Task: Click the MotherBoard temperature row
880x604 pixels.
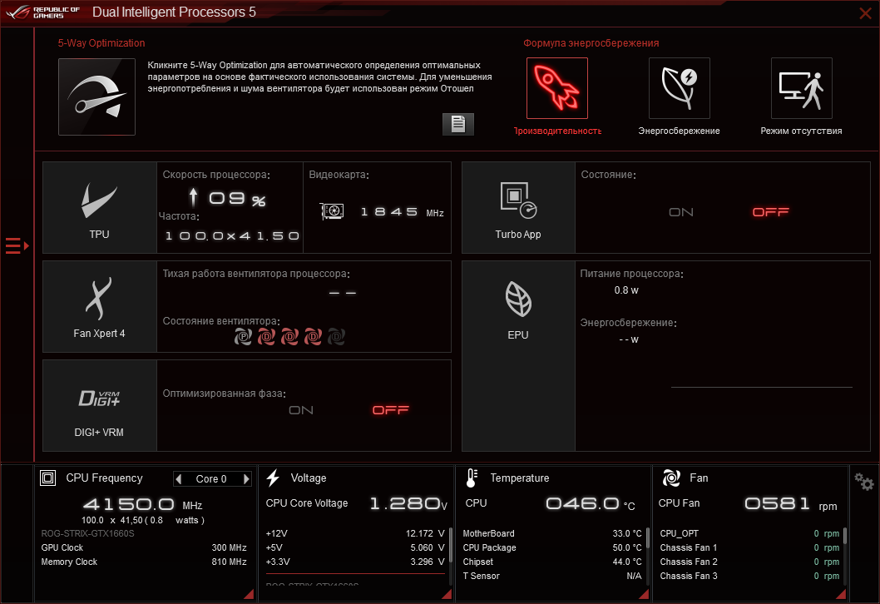Action: (552, 533)
